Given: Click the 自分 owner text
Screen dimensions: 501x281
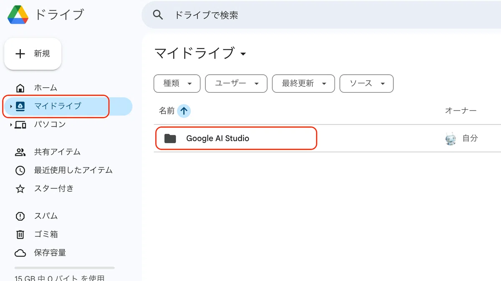Looking at the screenshot, I should pyautogui.click(x=470, y=139).
